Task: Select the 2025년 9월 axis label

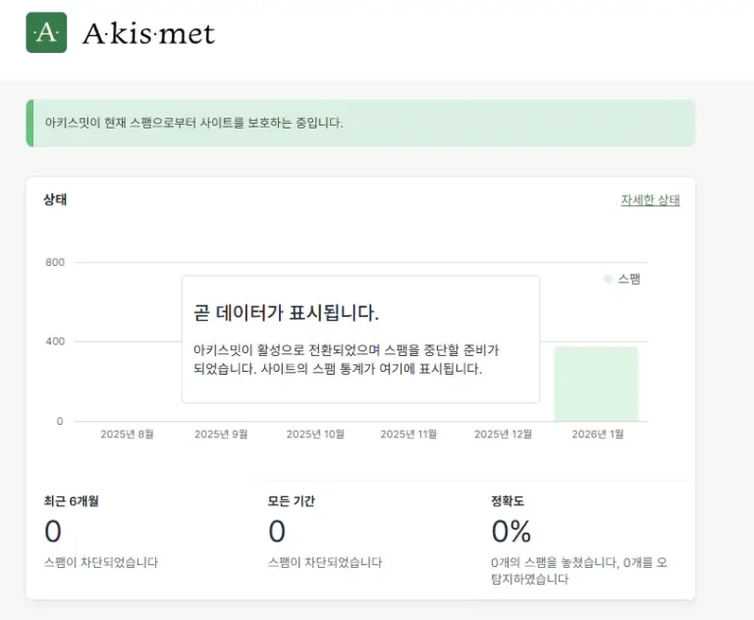Action: coord(221,435)
